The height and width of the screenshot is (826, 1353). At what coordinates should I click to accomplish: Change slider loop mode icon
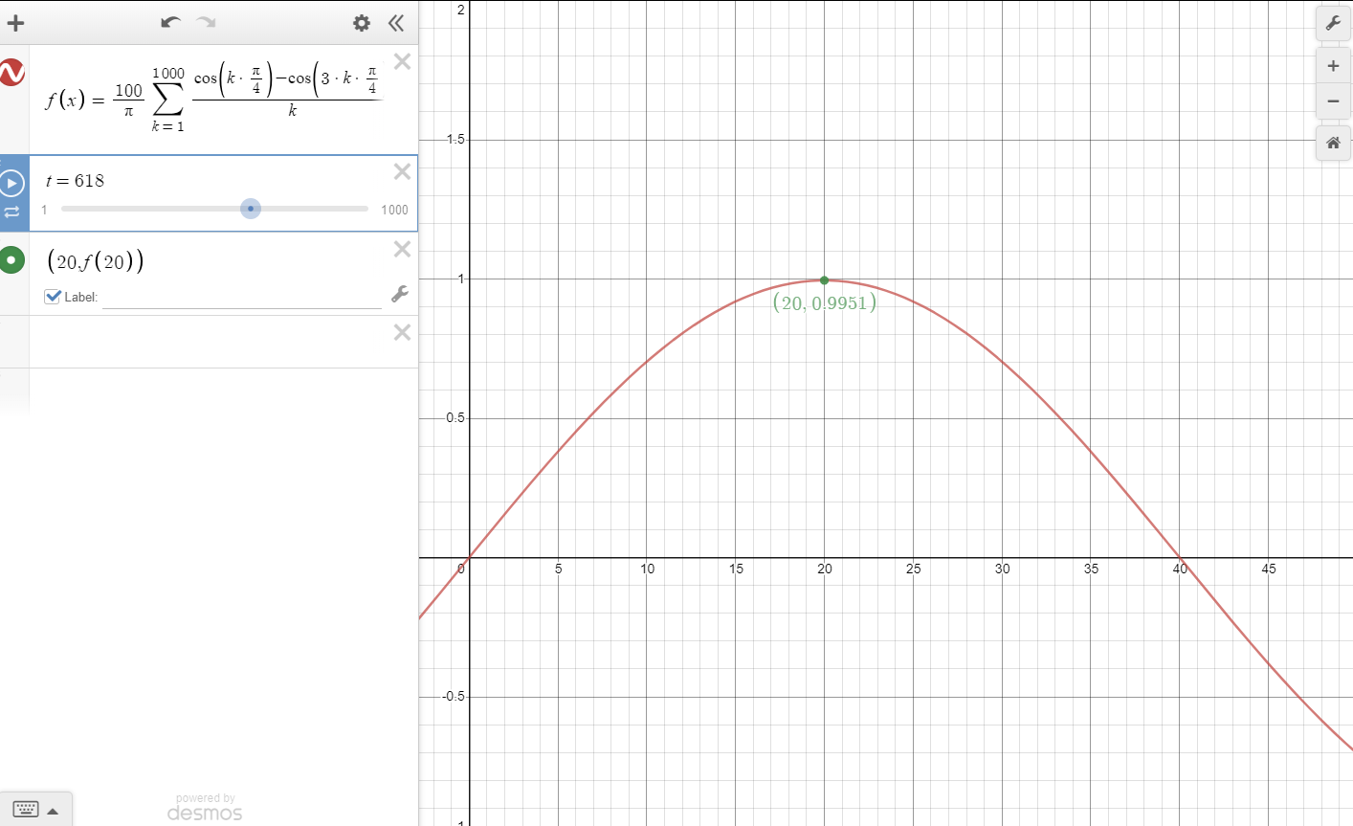[x=12, y=212]
